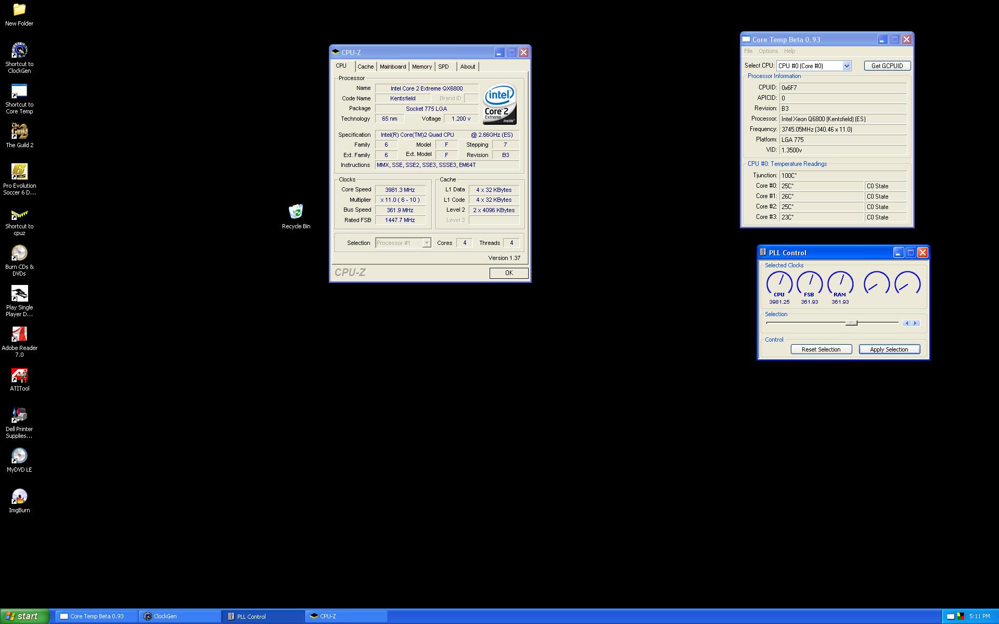
Task: Click the FSB clock dial in PLL Control
Action: [x=810, y=284]
